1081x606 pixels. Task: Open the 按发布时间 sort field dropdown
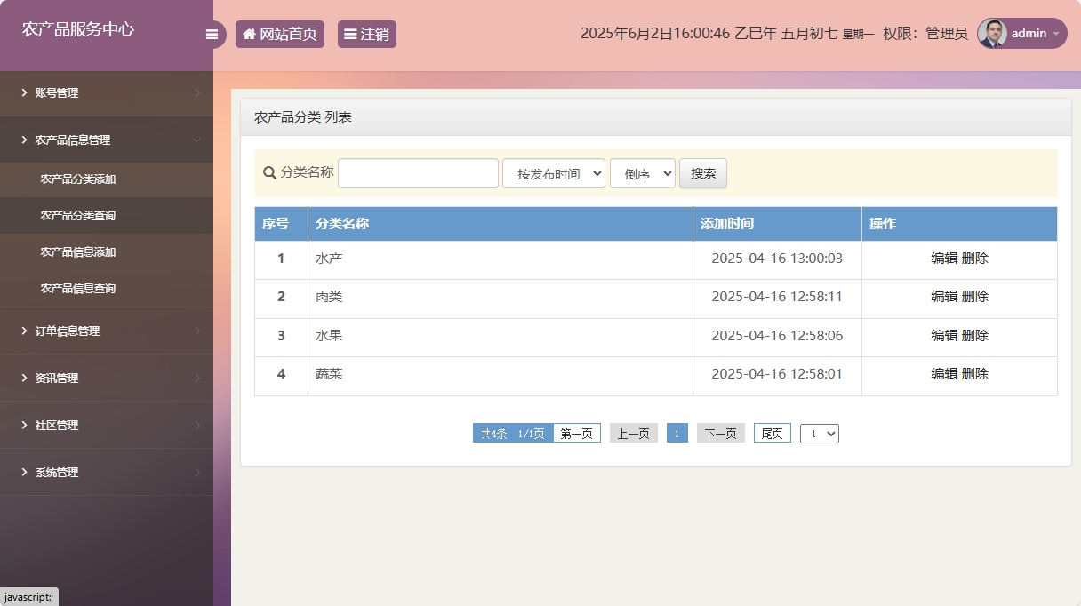click(553, 173)
